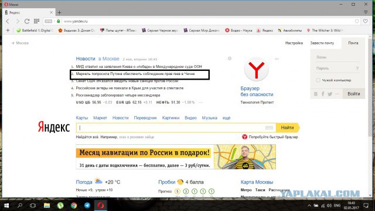Open Маркет service link
The width and height of the screenshot is (375, 211).
[x=100, y=118]
